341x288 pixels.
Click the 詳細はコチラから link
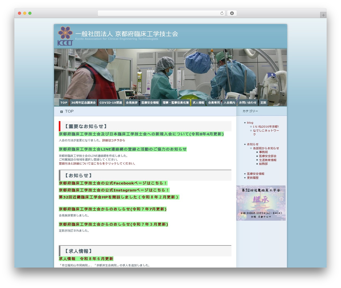(113, 140)
